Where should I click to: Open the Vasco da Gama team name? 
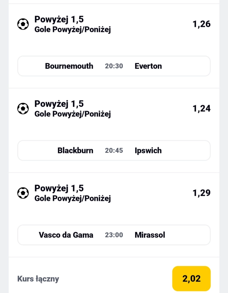66,235
